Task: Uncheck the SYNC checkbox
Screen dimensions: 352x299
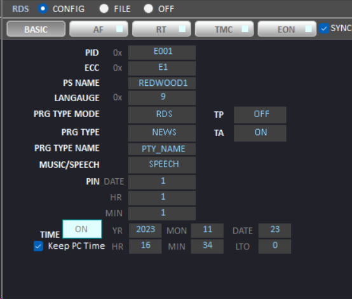Action: click(324, 29)
